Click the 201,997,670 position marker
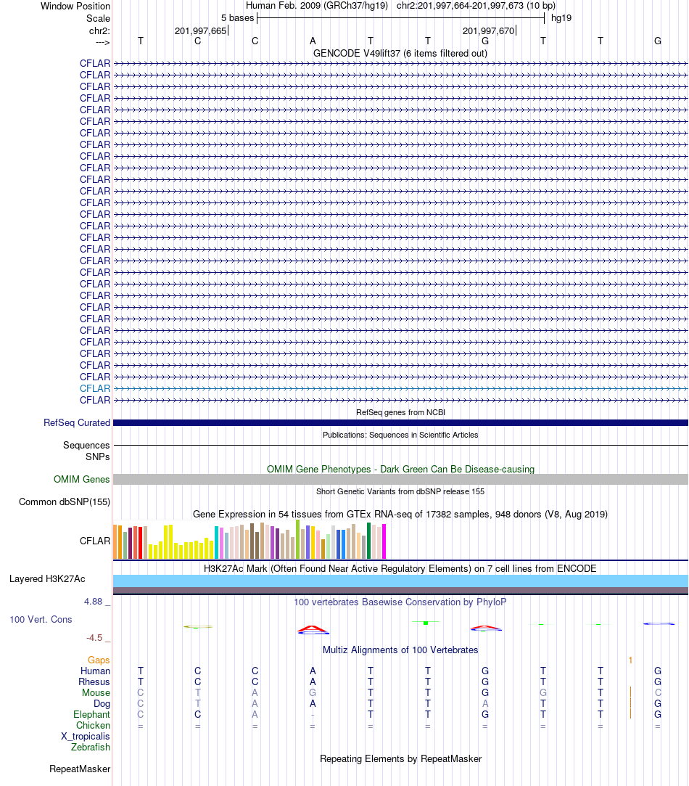Viewport: 689px width, 786px height. (x=489, y=31)
